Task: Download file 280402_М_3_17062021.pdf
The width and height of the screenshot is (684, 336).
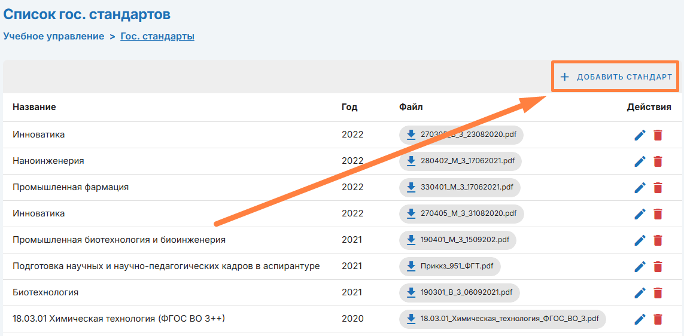Action: (x=460, y=161)
